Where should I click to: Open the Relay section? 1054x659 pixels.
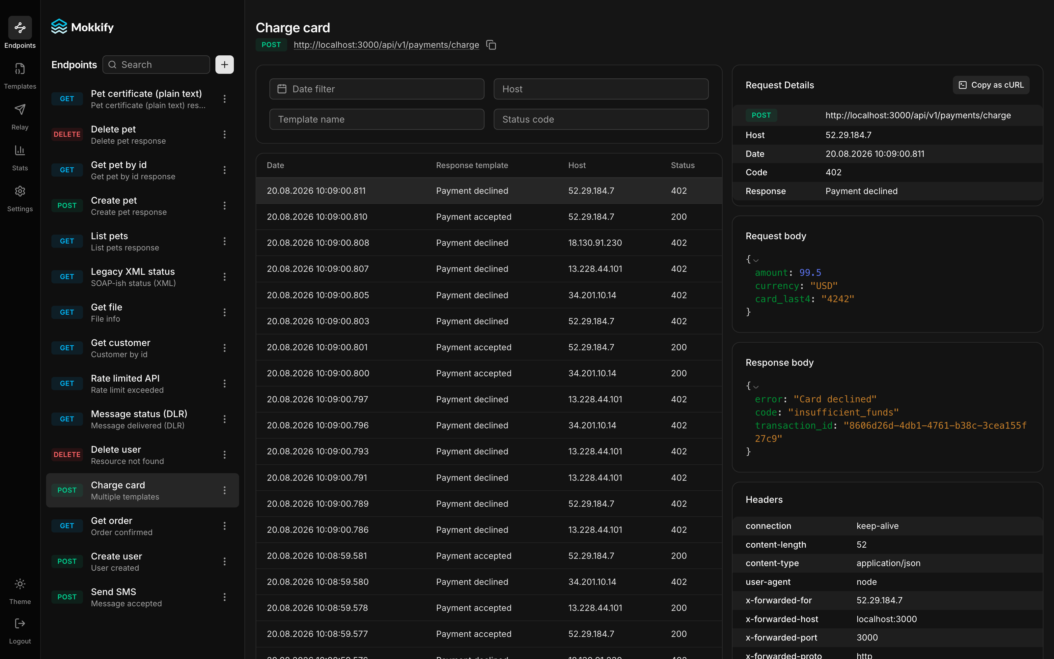(20, 117)
